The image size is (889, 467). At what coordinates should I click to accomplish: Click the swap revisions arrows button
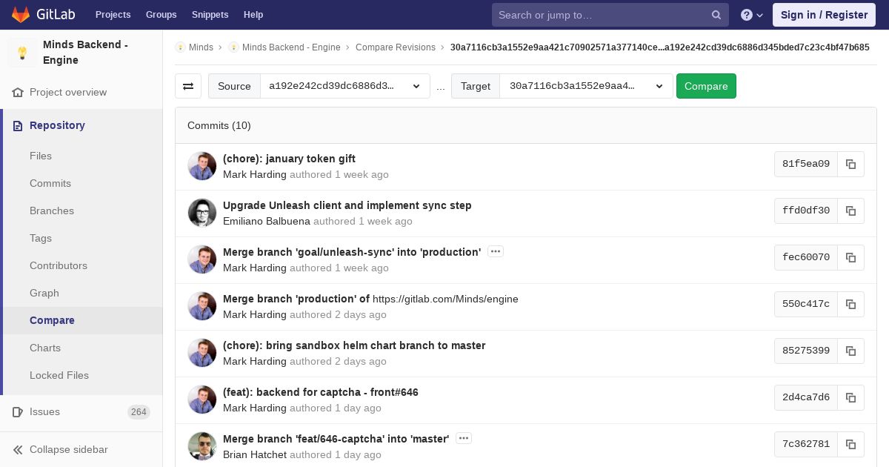[x=188, y=86]
